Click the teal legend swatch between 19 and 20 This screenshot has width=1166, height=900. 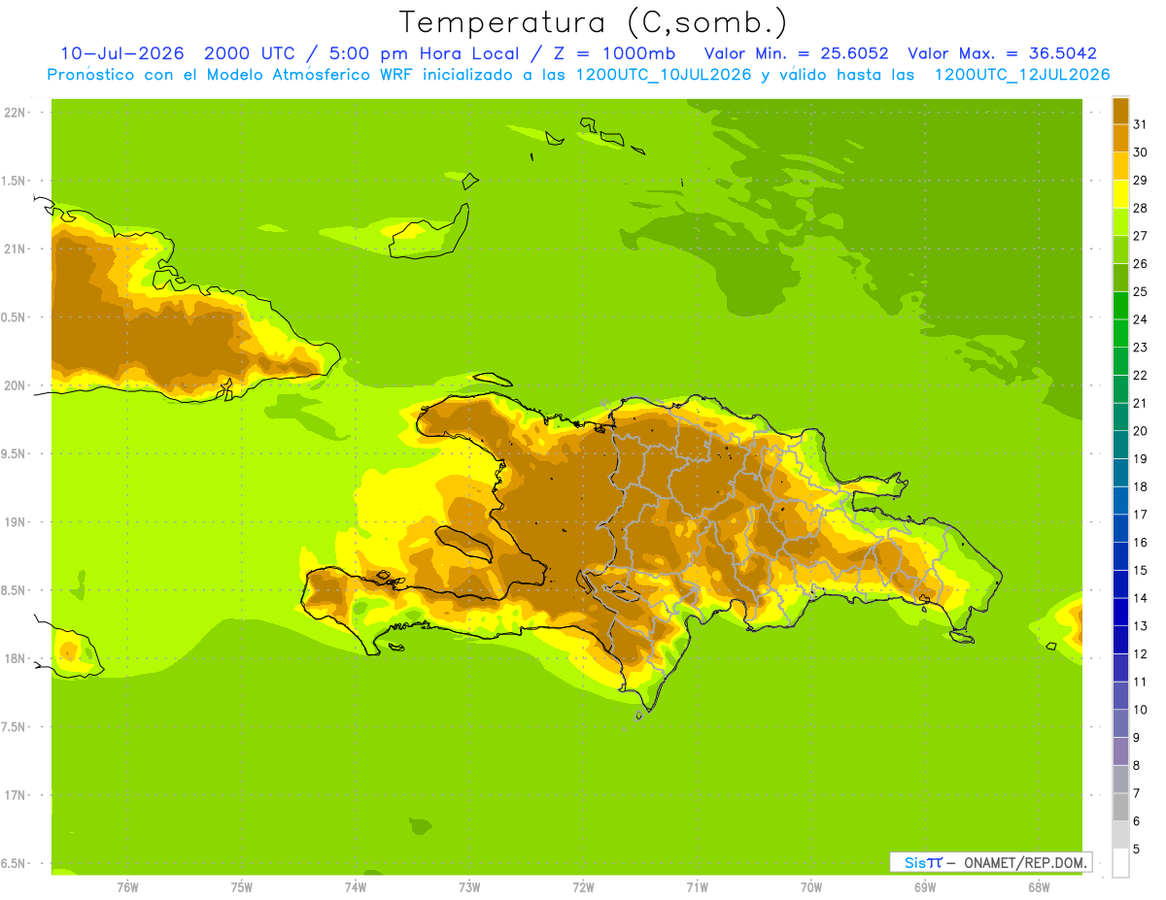(1120, 445)
